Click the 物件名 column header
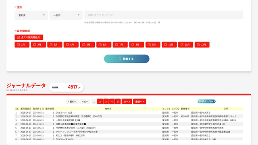Viewport: 258px width, 145px height. tap(108, 109)
